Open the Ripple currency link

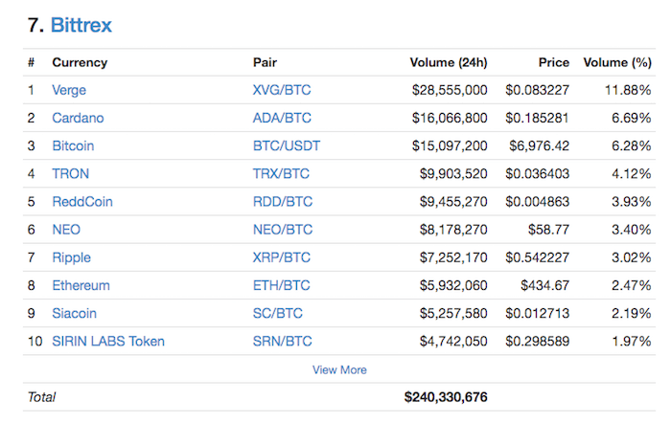coord(71,257)
